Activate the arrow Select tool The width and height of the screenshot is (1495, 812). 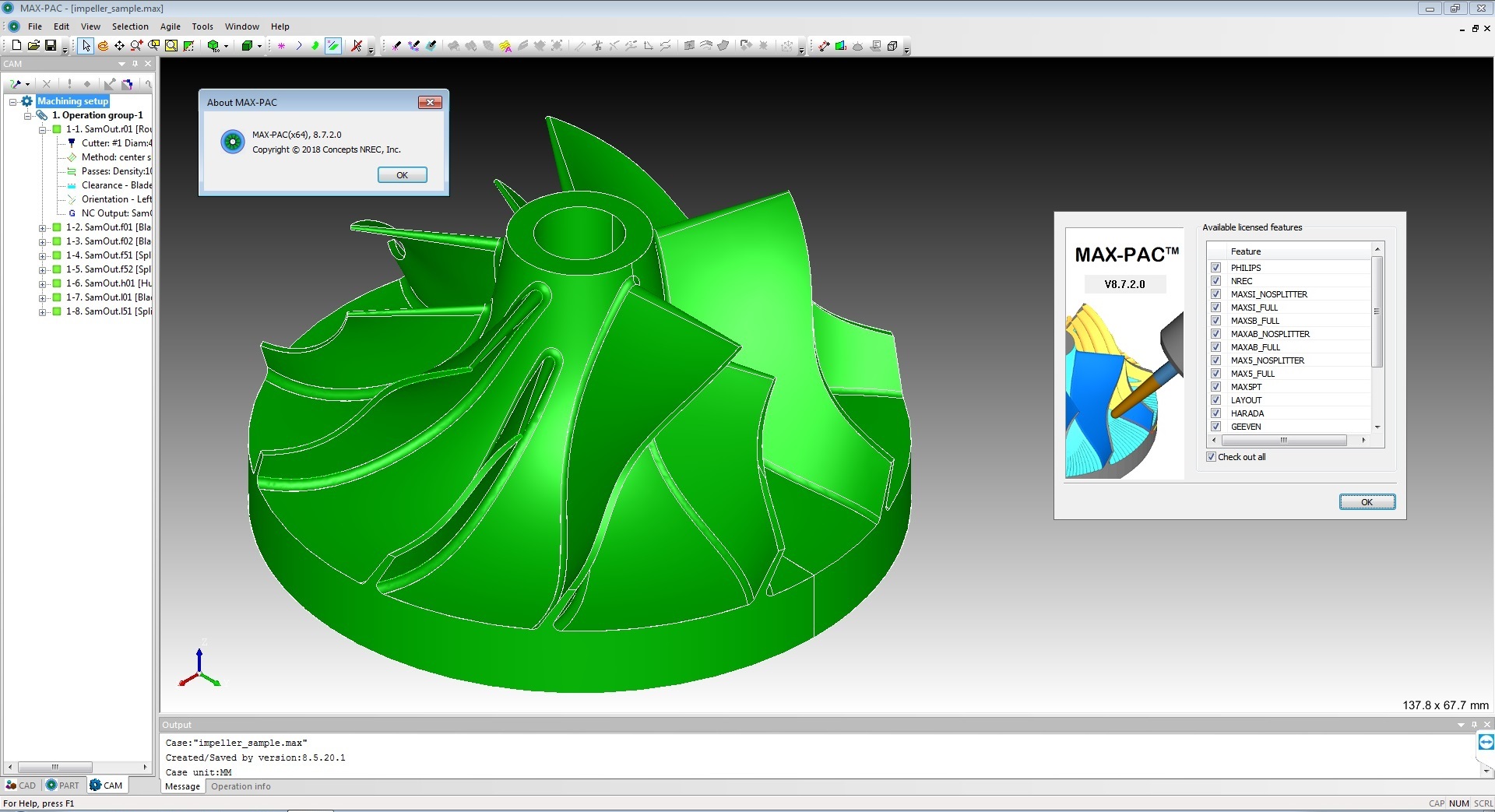click(x=86, y=46)
